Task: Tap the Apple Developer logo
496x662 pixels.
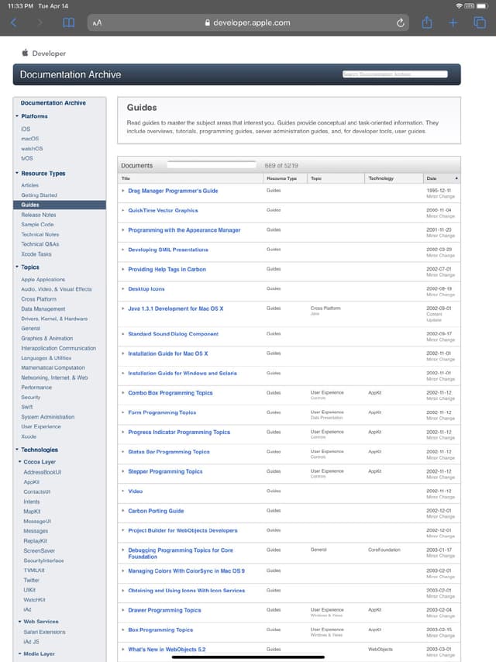Action: point(44,53)
